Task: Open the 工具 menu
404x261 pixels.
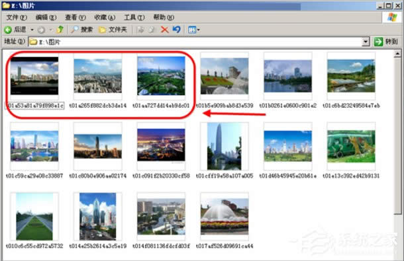Action: (x=134, y=17)
